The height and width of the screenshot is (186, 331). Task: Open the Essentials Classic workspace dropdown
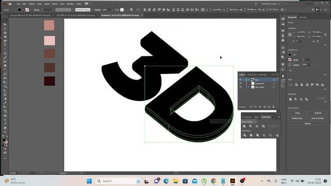click(x=271, y=4)
